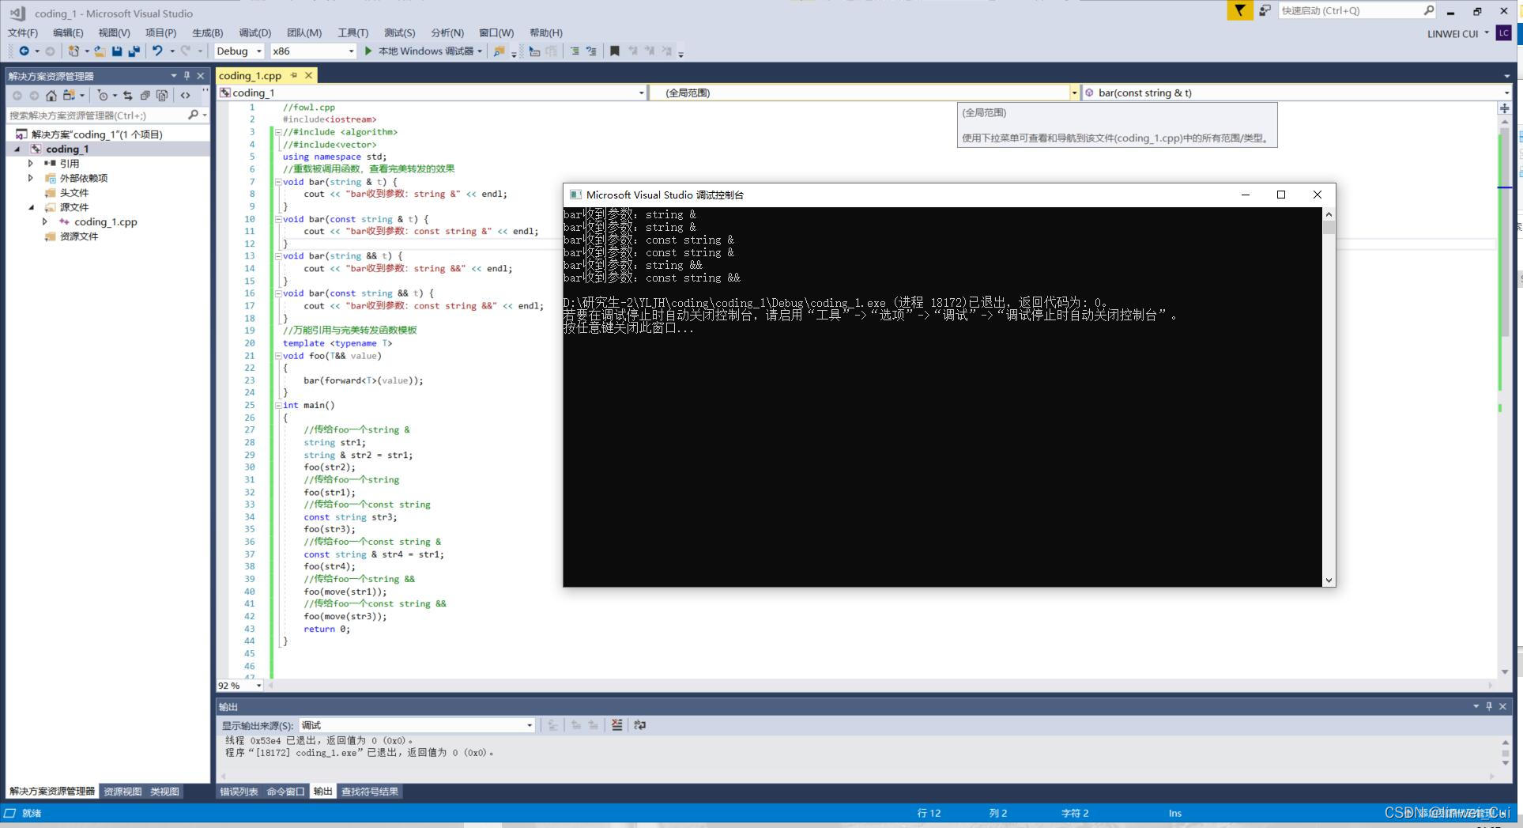Start the 本地 Windows 调试器 green play button
1523x828 pixels.
click(x=368, y=51)
